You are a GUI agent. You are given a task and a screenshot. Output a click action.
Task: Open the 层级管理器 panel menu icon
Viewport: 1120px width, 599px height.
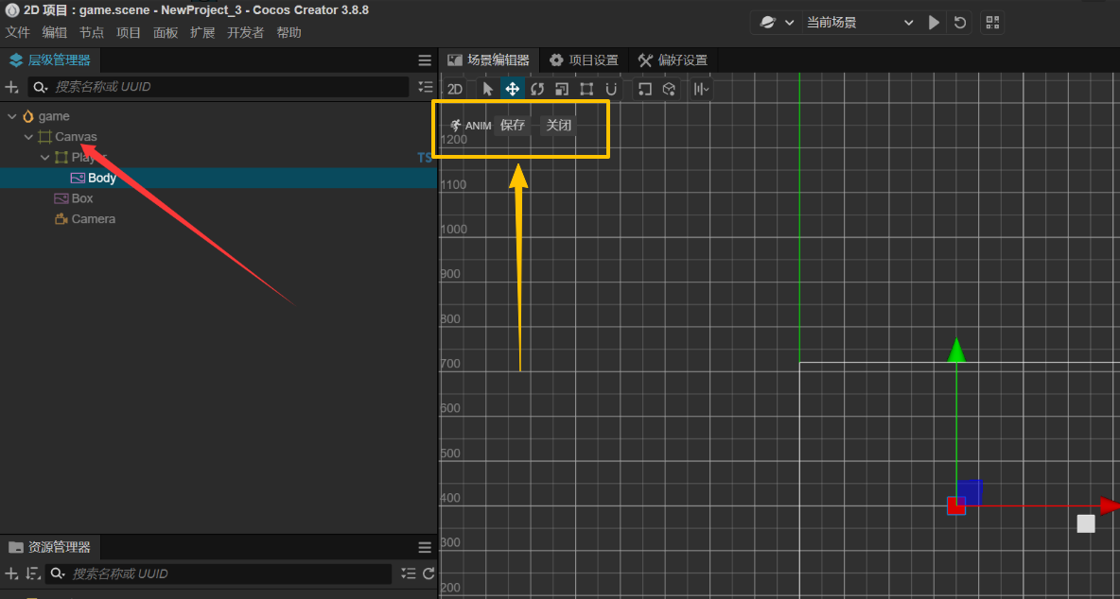[x=425, y=60]
